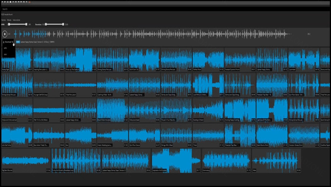Click the Duration slider minimum handle
Image resolution: width=331 pixels, height=187 pixels.
[46, 24]
